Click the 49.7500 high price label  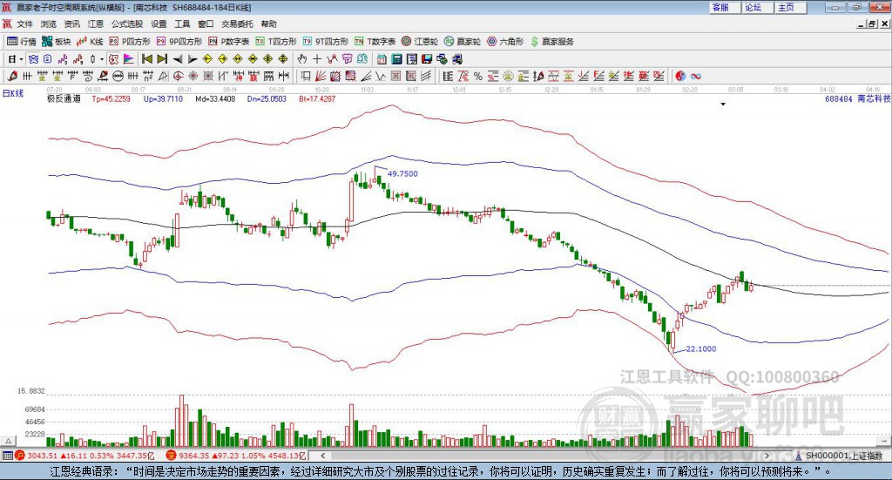tap(402, 174)
